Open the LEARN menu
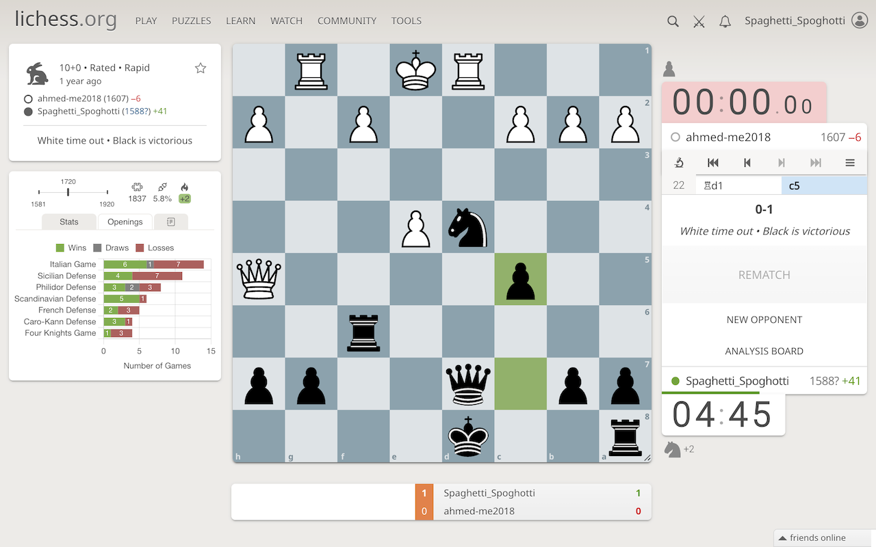 coord(241,21)
